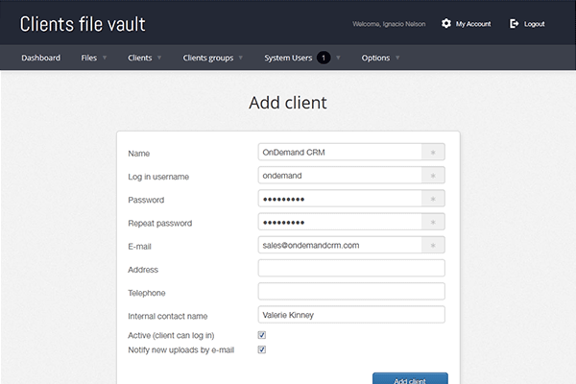The image size is (576, 384).
Task: Click the System Users notification badge
Action: [324, 58]
